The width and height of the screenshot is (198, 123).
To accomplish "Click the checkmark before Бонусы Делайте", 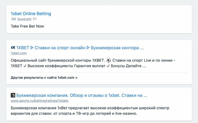I will point(108,66).
